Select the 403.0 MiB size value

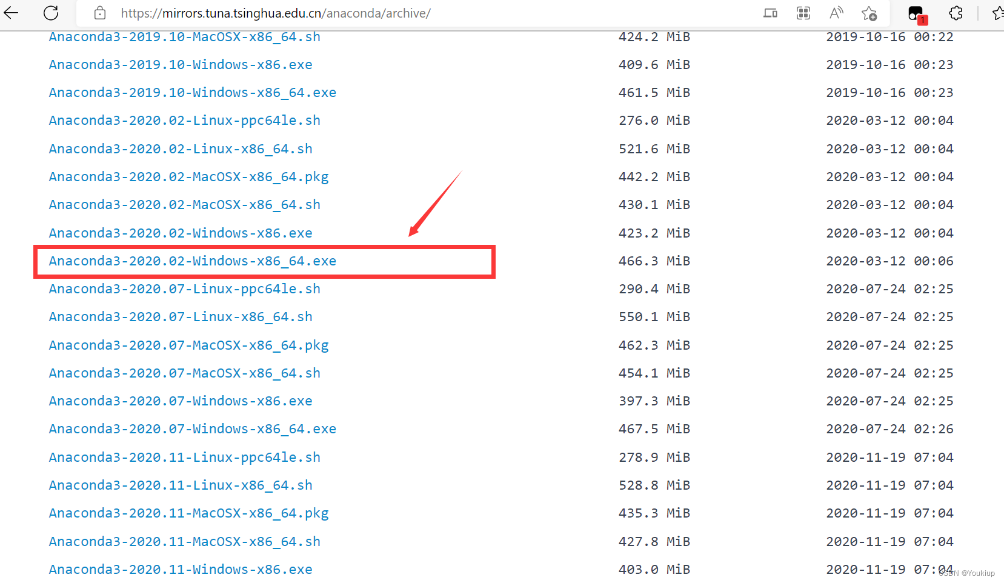point(654,570)
